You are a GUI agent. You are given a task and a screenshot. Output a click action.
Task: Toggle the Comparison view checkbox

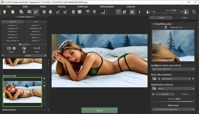tap(166, 27)
